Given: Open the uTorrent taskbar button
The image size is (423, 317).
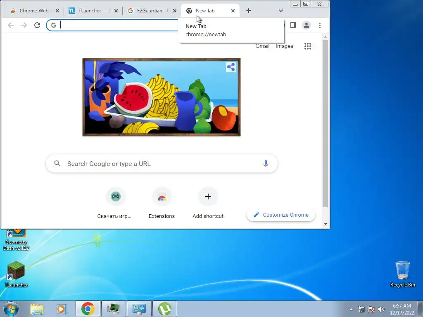Looking at the screenshot, I should click(x=165, y=309).
